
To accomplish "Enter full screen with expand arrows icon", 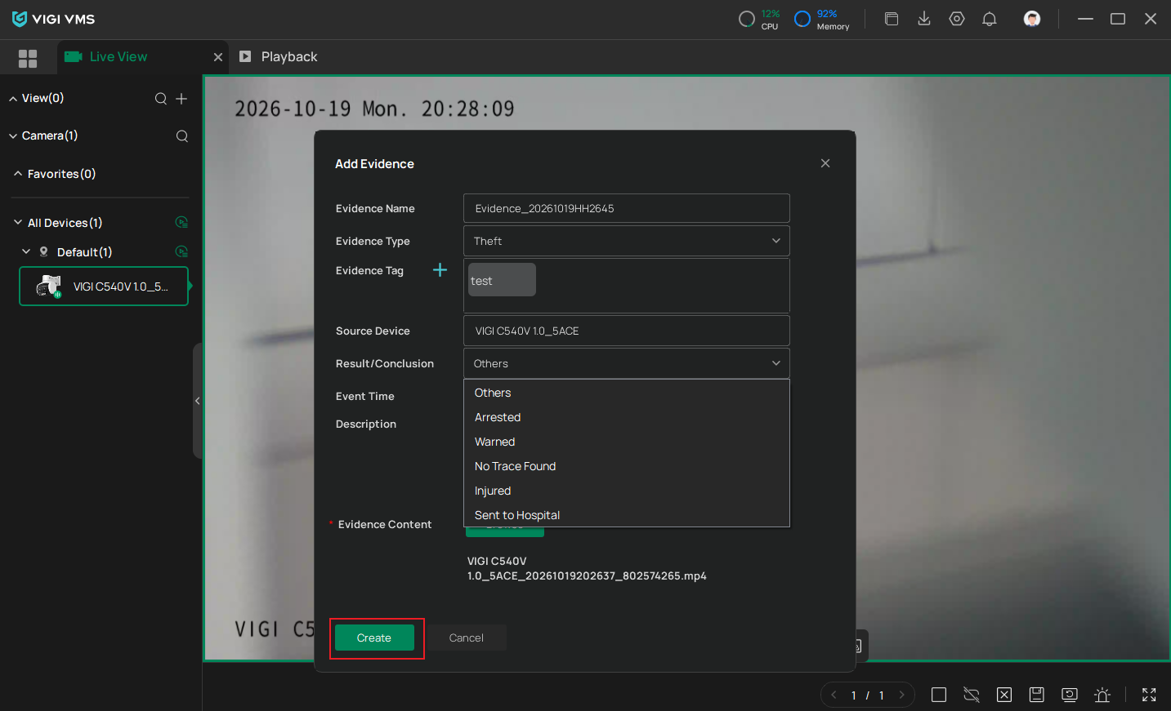I will (x=1149, y=695).
